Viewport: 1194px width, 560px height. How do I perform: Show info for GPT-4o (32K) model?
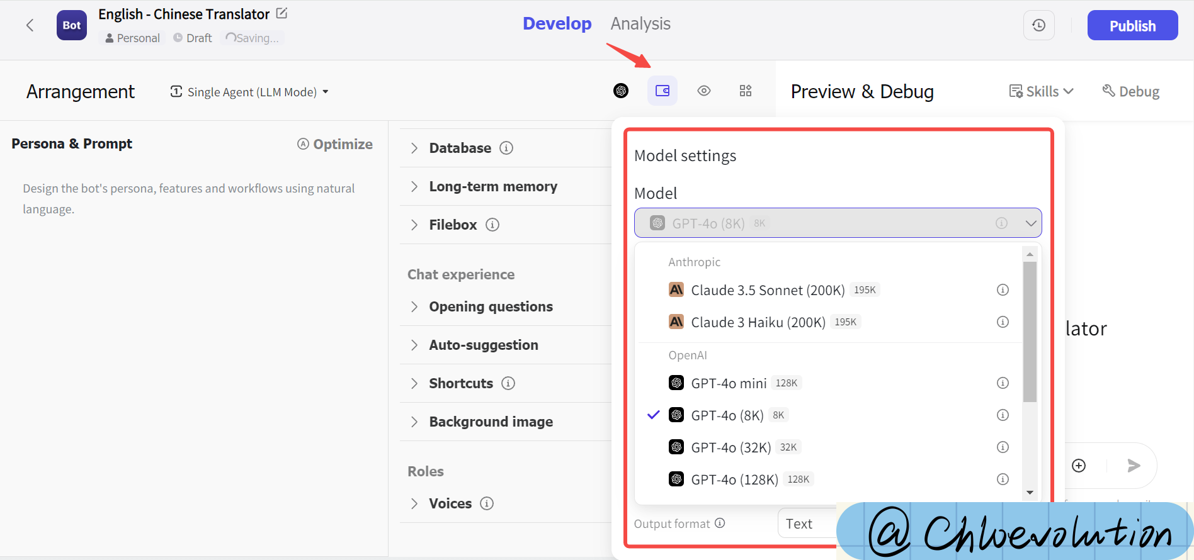1003,447
